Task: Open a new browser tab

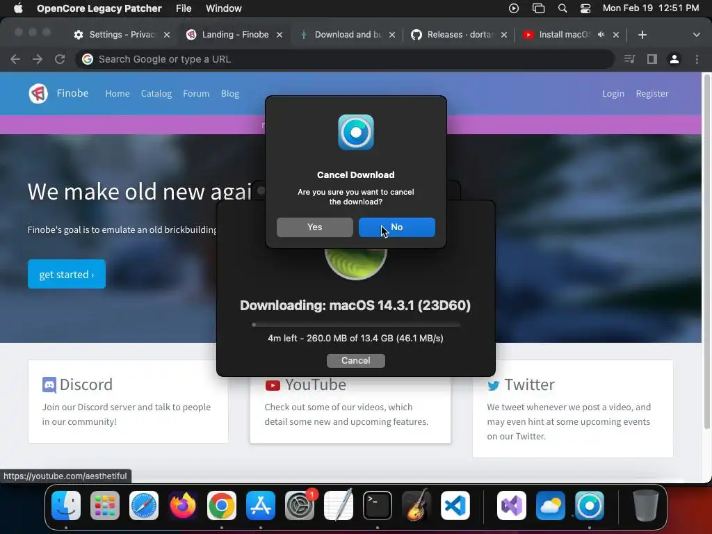Action: tap(642, 35)
